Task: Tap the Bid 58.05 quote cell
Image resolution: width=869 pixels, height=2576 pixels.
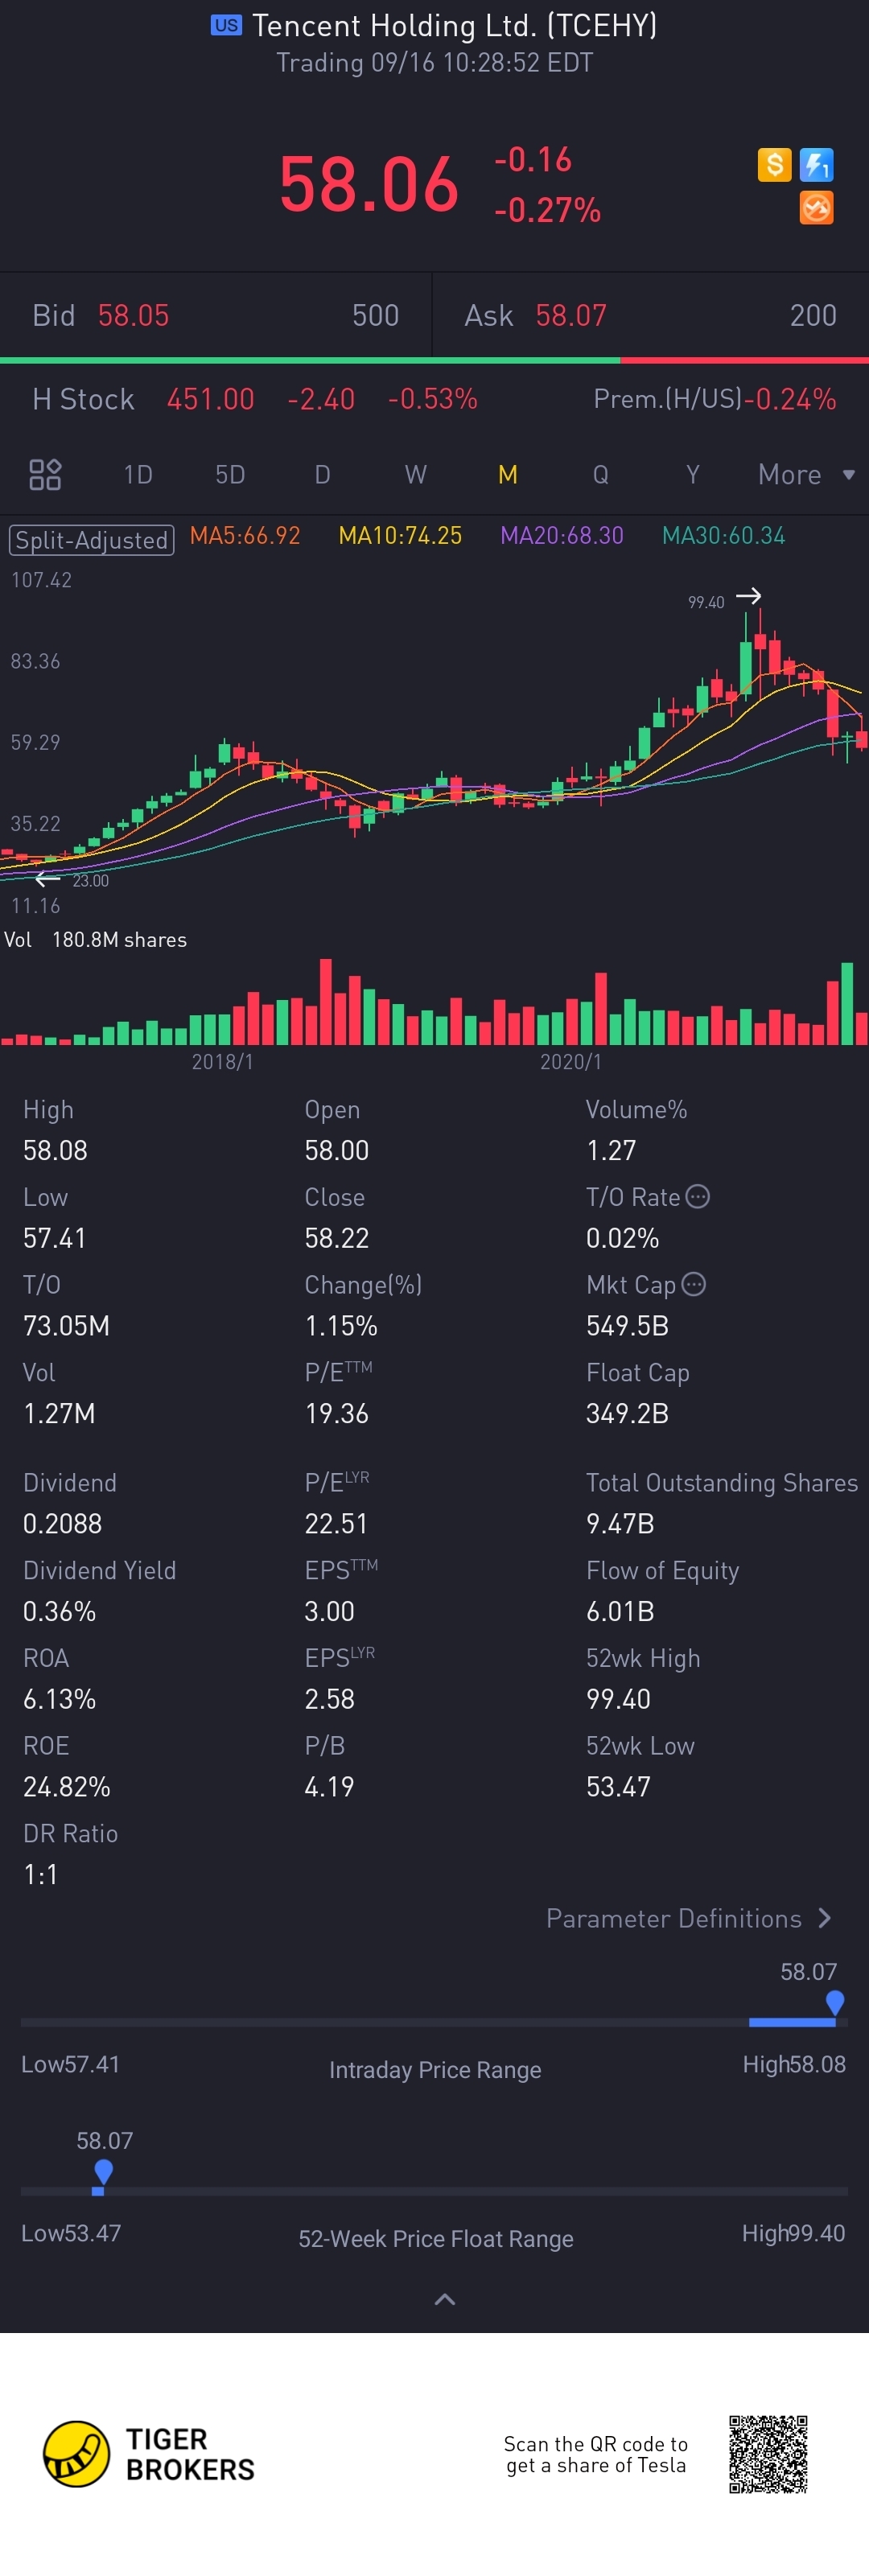Action: coord(215,315)
